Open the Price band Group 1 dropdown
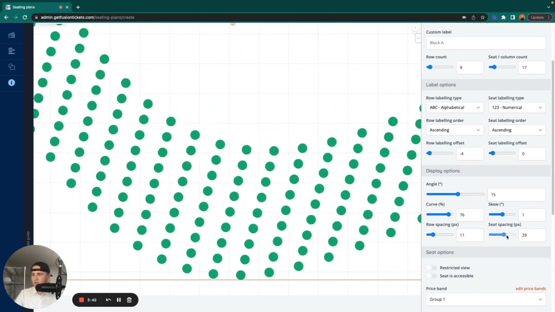Image resolution: width=555 pixels, height=312 pixels. 486,299
